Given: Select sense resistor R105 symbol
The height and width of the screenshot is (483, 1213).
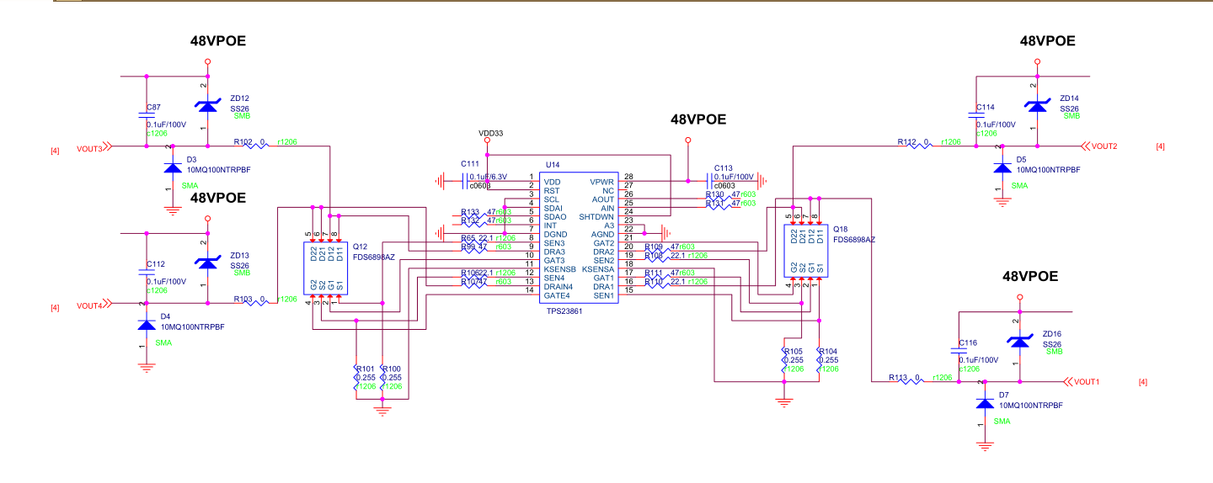Looking at the screenshot, I should [x=785, y=361].
